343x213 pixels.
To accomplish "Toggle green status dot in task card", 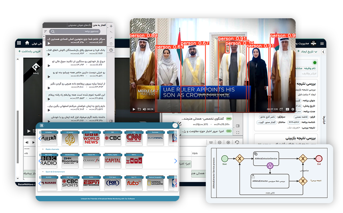I will 315,63.
